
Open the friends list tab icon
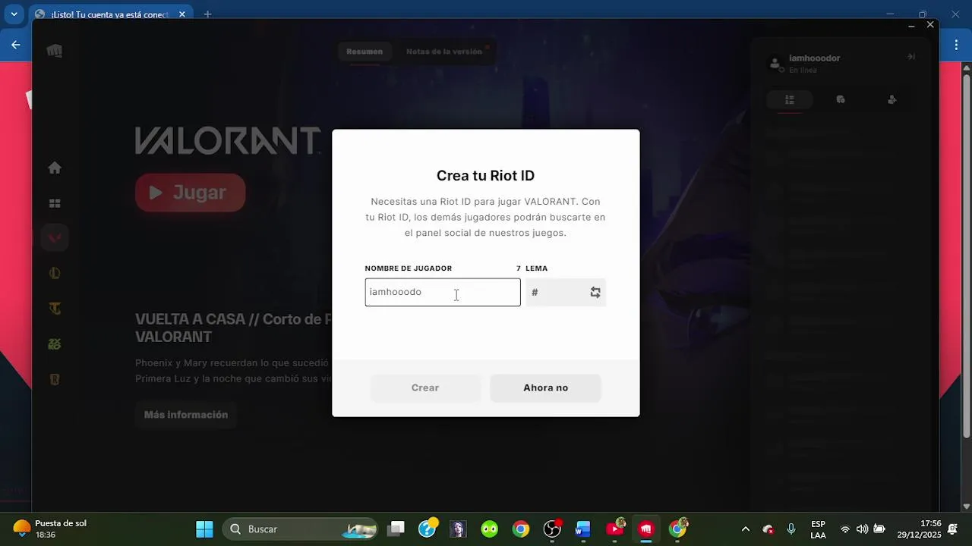click(790, 99)
